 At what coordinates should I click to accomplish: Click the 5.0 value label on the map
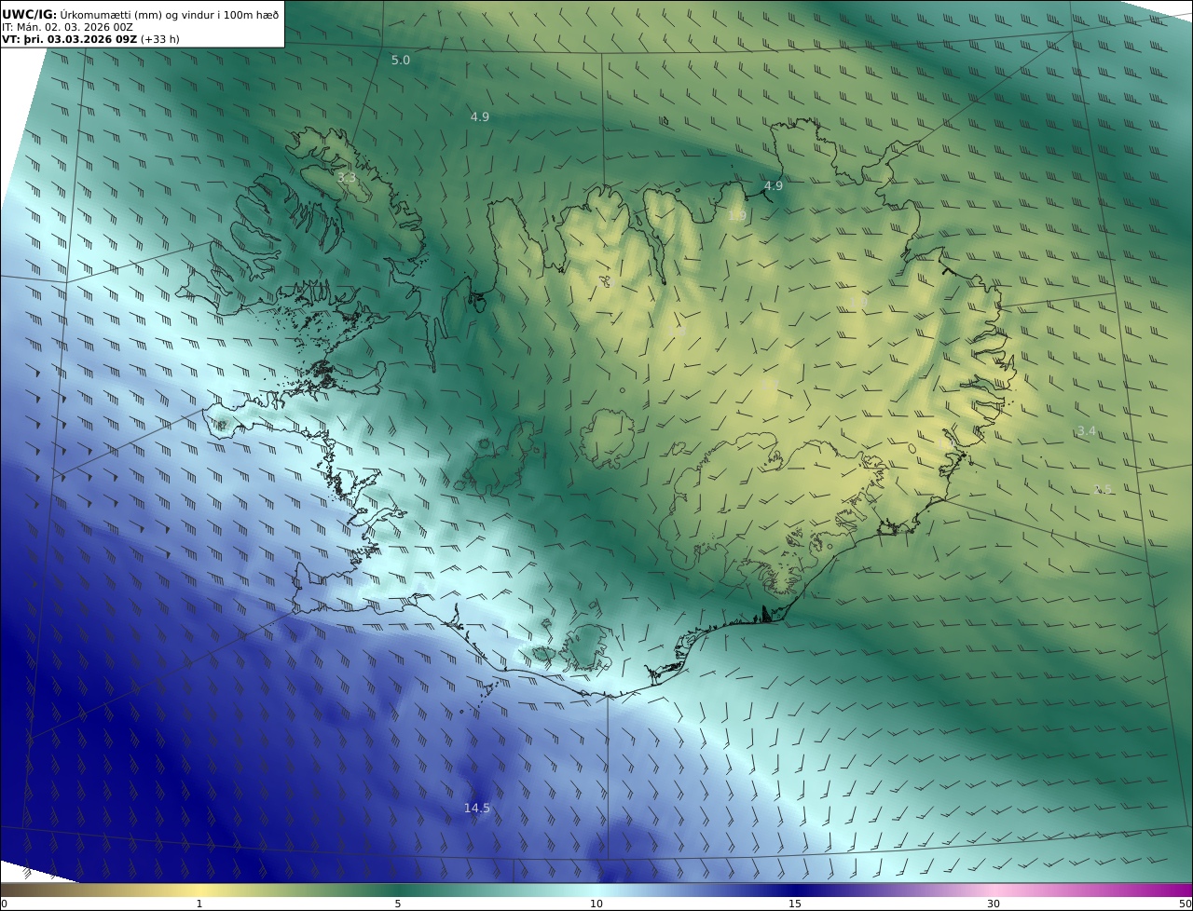tap(400, 60)
